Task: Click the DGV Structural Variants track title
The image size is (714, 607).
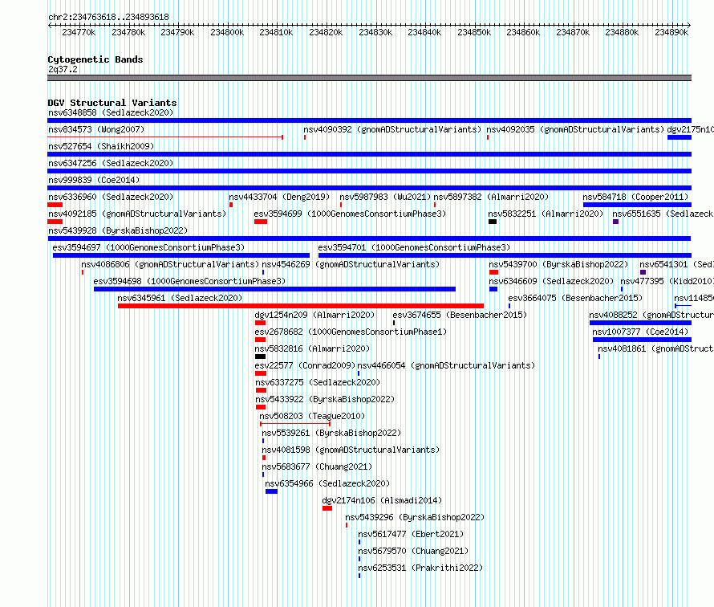Action: tap(112, 103)
